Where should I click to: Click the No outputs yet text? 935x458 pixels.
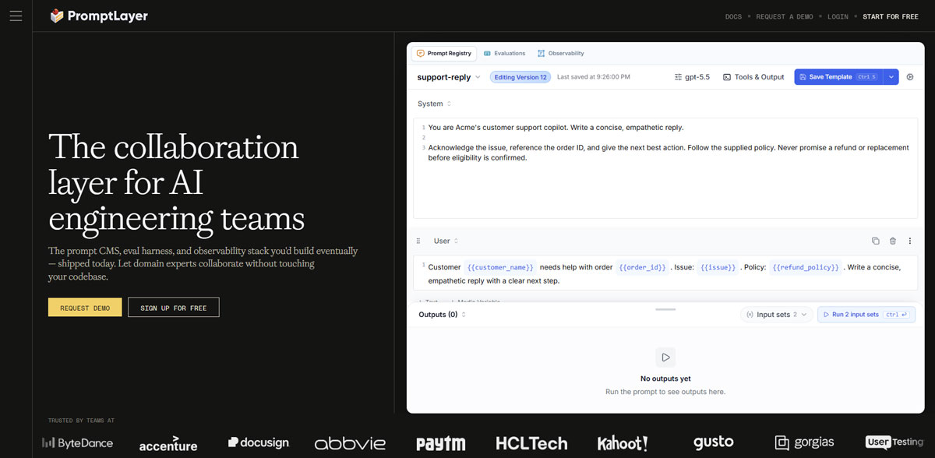click(x=665, y=379)
